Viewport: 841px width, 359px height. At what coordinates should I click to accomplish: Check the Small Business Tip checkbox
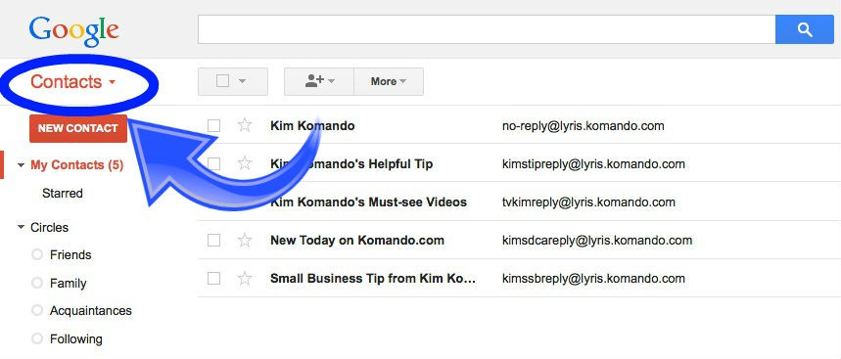point(214,279)
